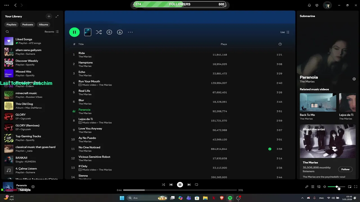Open the Connect to a device icon
The image size is (360, 202).
(319, 187)
